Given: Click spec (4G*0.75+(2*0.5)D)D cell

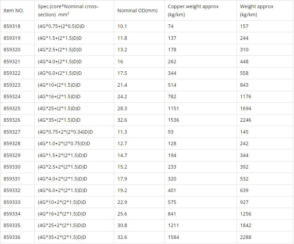Looking at the screenshot, I should pos(59,26).
